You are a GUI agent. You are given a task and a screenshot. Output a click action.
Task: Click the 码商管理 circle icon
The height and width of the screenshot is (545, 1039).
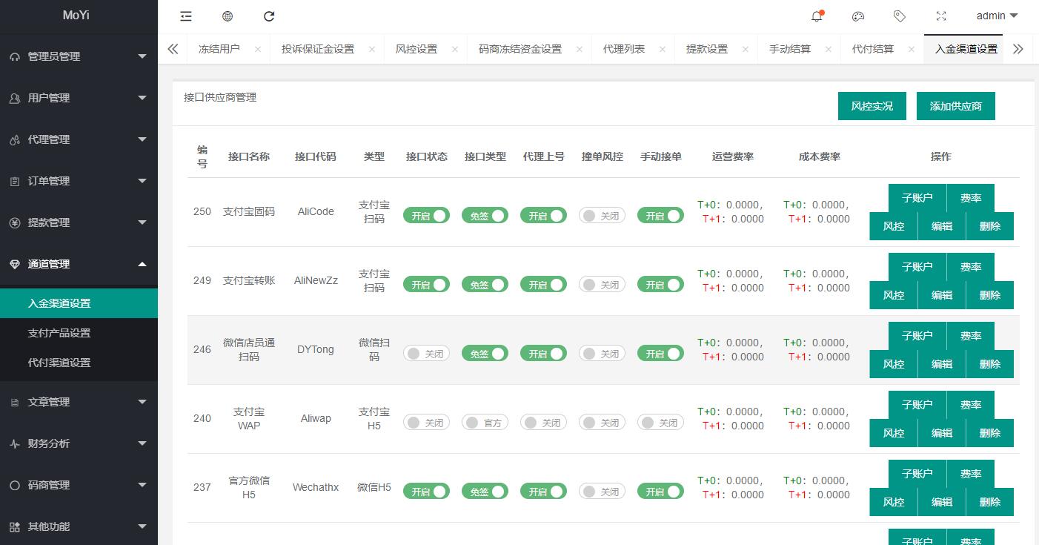[x=15, y=485]
